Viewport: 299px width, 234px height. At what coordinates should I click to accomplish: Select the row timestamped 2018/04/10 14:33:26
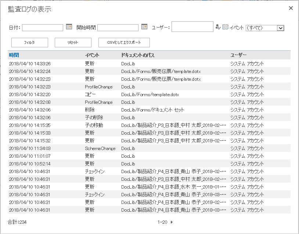(149, 63)
